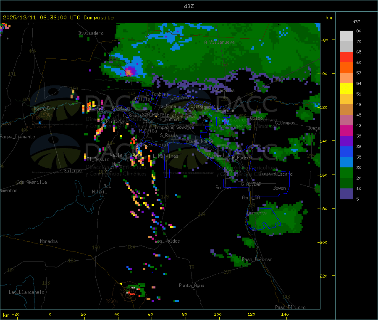Viewport: 378px width, 320px height.
Task: Click the Aero_GA label
Action: 251,198
